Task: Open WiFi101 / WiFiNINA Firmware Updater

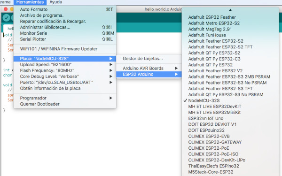Action: [x=65, y=49]
